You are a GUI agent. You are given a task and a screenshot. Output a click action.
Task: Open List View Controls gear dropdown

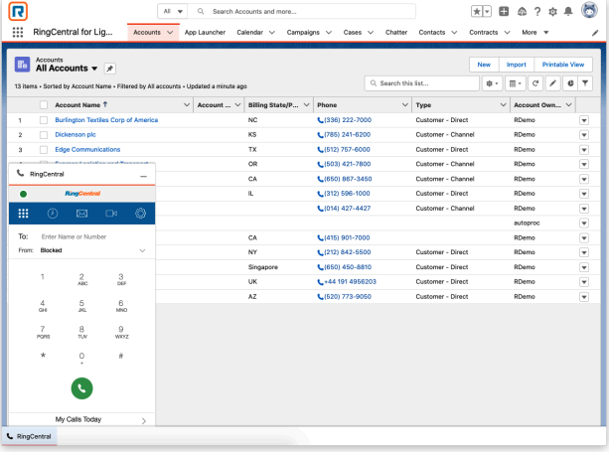pos(492,83)
